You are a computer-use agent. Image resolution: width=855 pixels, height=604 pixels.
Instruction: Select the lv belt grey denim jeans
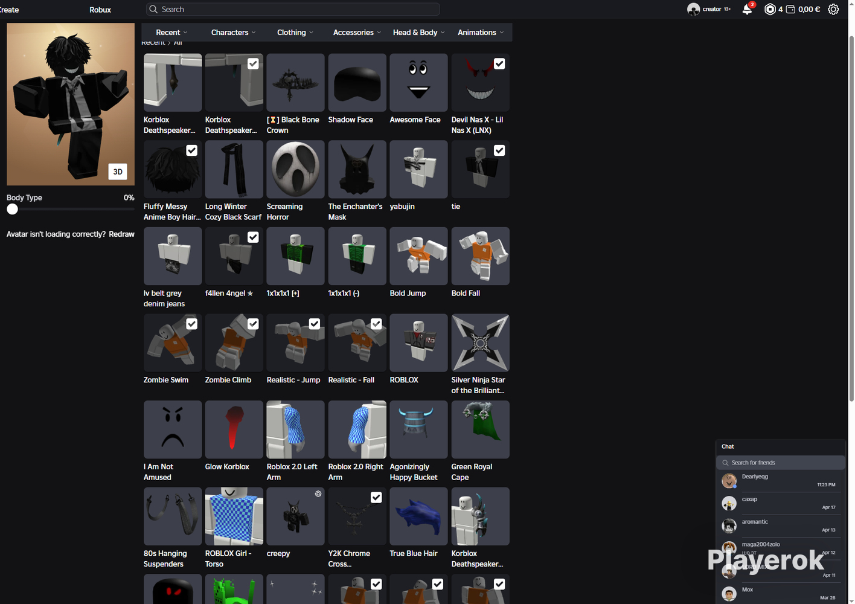[172, 256]
